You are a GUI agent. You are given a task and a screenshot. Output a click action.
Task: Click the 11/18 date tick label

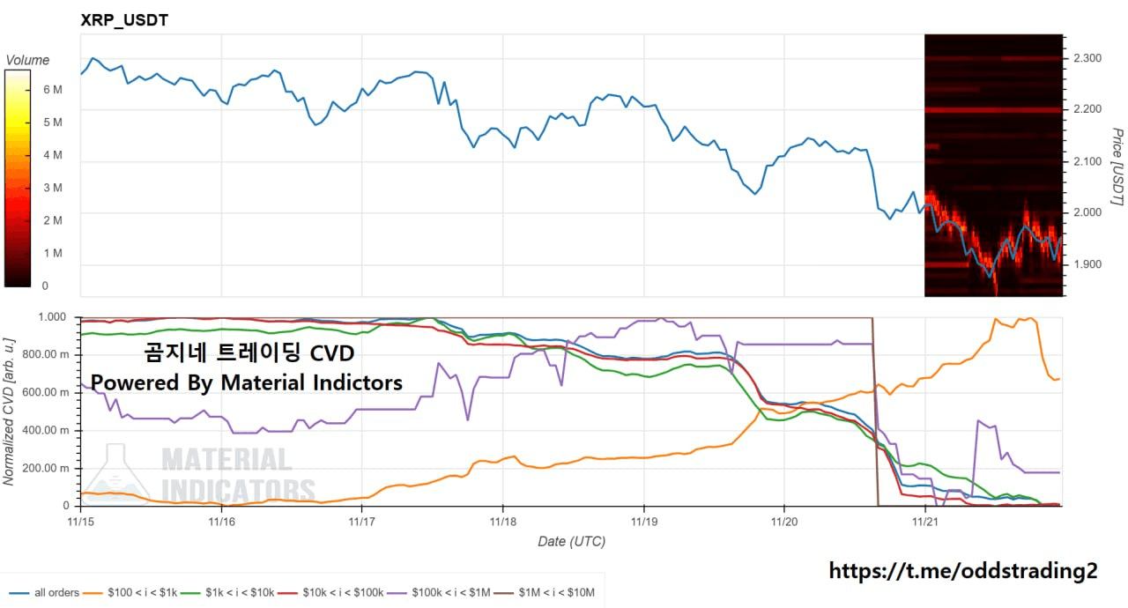502,521
